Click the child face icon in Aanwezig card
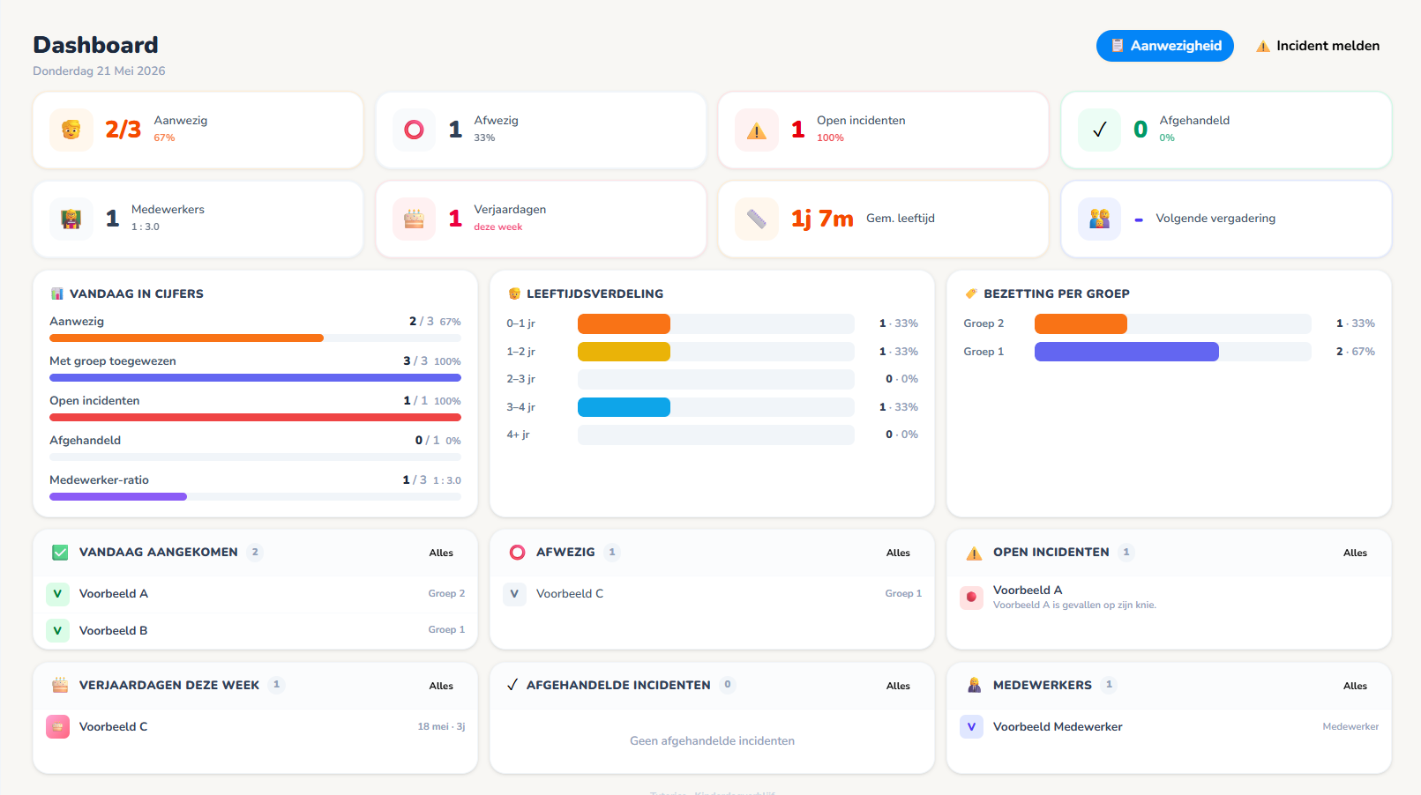The image size is (1421, 795). [x=71, y=130]
